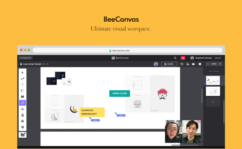
Task: Hide the navigator panel
Action: point(214,71)
